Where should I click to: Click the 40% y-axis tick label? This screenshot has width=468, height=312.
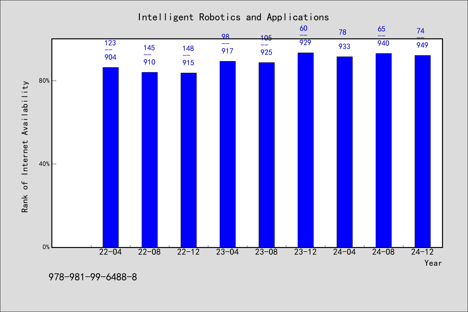coord(45,164)
